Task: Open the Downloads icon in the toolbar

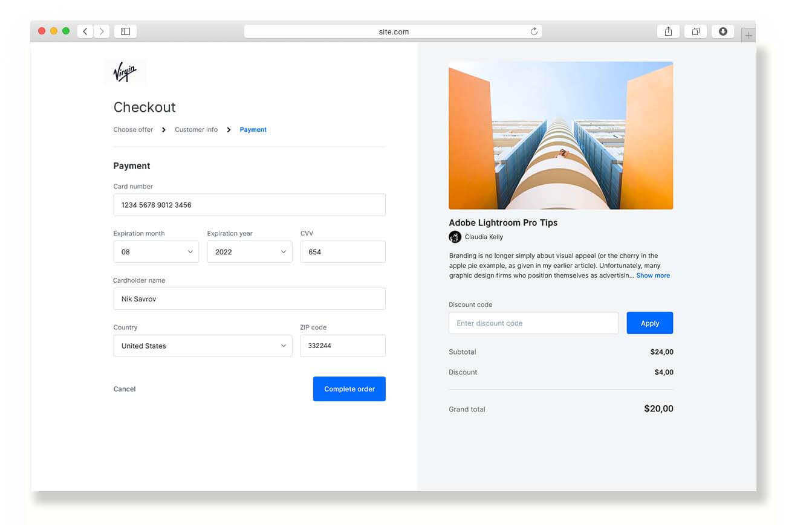Action: click(x=723, y=31)
